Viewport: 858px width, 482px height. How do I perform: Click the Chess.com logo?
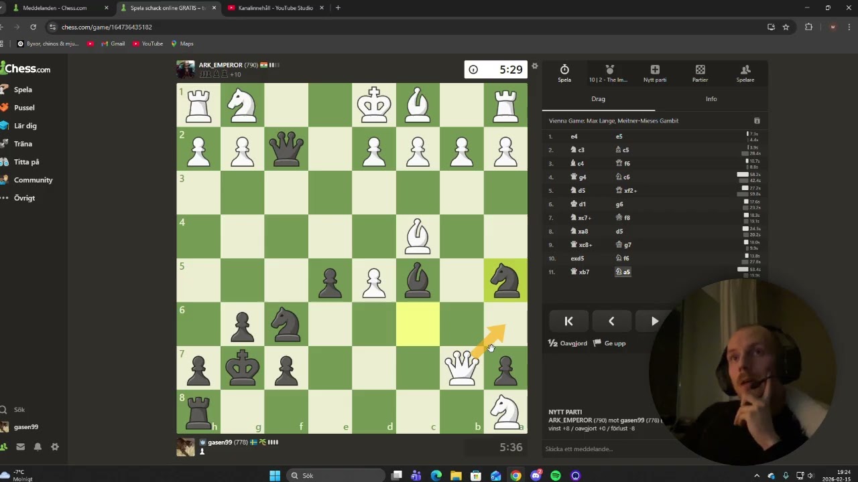pyautogui.click(x=25, y=68)
